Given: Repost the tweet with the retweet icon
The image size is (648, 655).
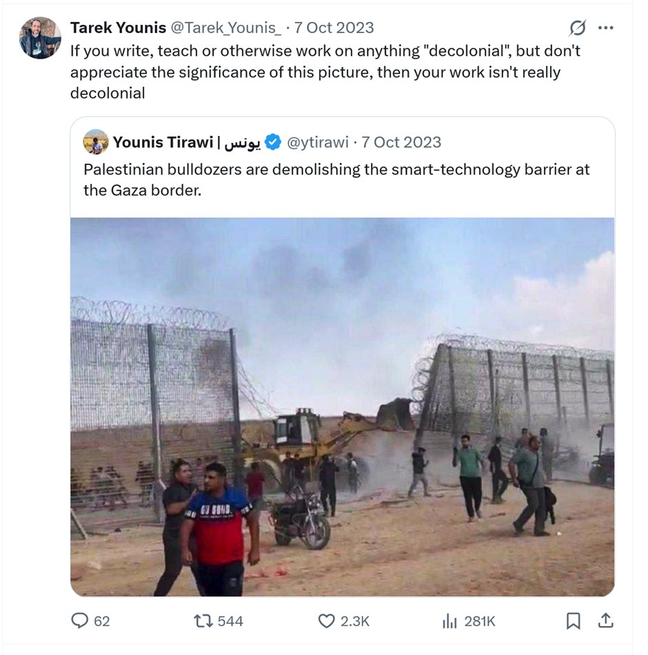Looking at the screenshot, I should (203, 620).
